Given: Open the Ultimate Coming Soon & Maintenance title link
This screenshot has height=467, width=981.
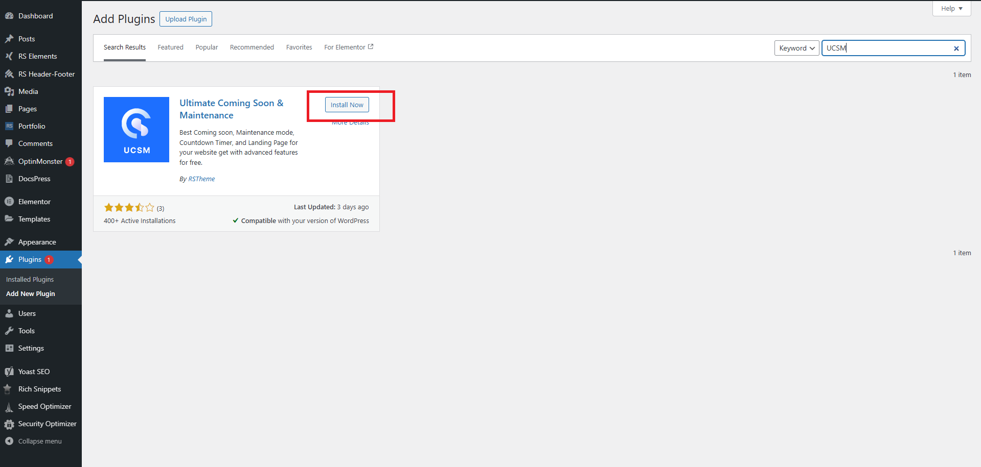Looking at the screenshot, I should point(232,109).
